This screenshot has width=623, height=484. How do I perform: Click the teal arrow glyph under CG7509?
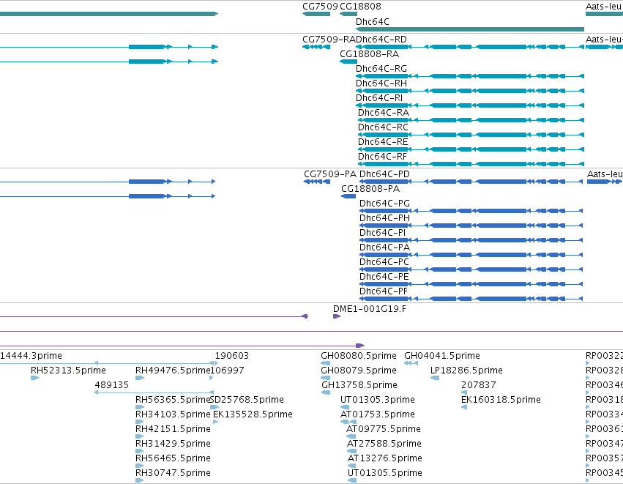(316, 14)
